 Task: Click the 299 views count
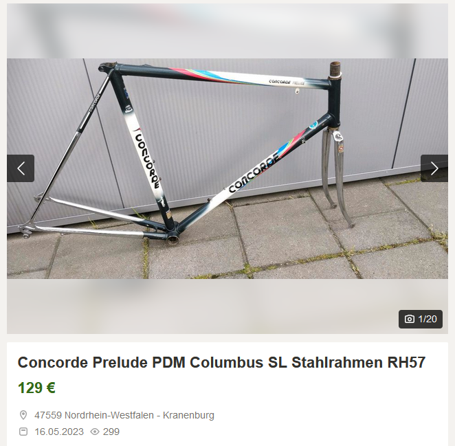click(x=111, y=432)
